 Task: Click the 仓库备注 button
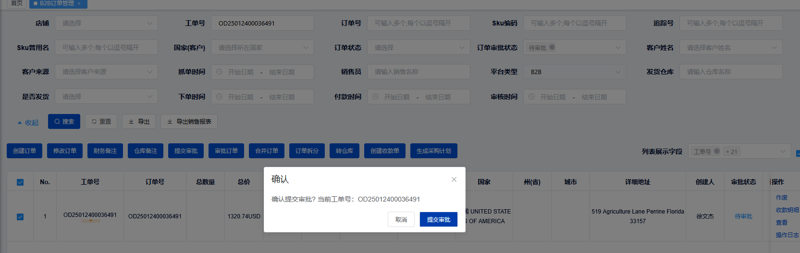(x=146, y=151)
